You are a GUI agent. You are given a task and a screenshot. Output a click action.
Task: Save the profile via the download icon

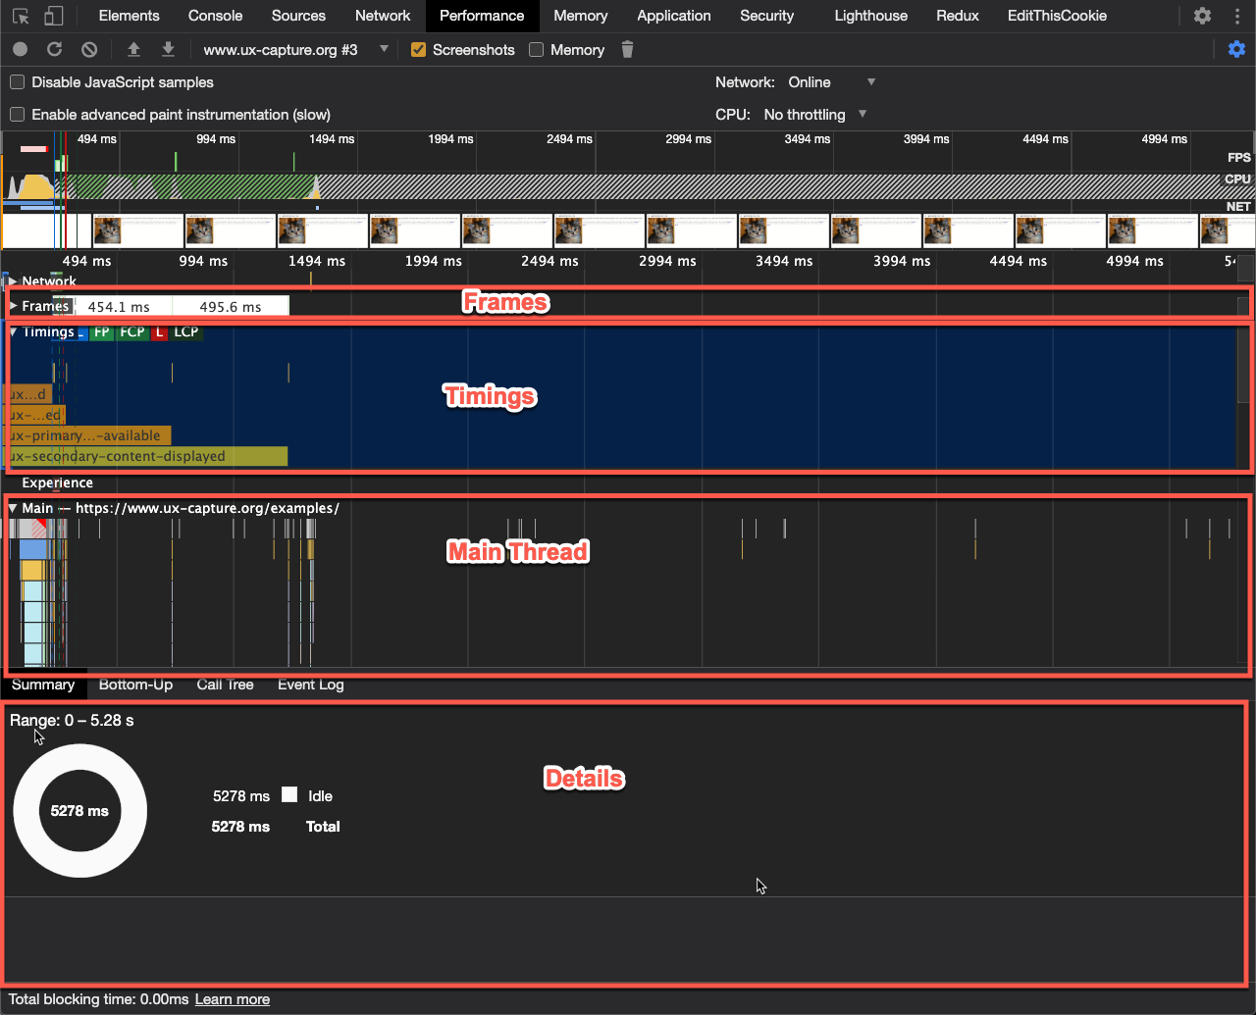(167, 49)
